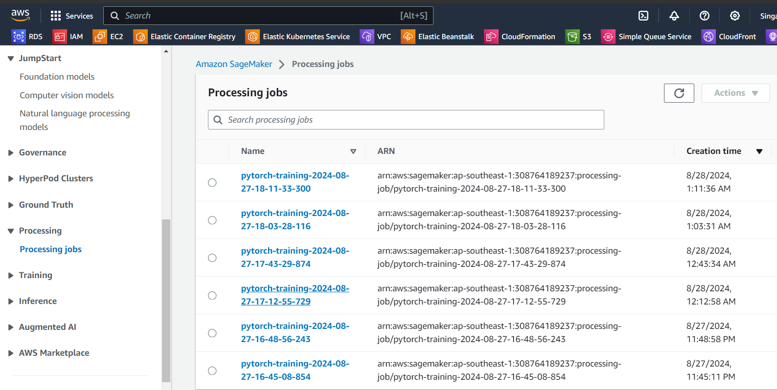
Task: Click creation time 8/28/2024, 1:11:36 AM
Action: (x=709, y=182)
